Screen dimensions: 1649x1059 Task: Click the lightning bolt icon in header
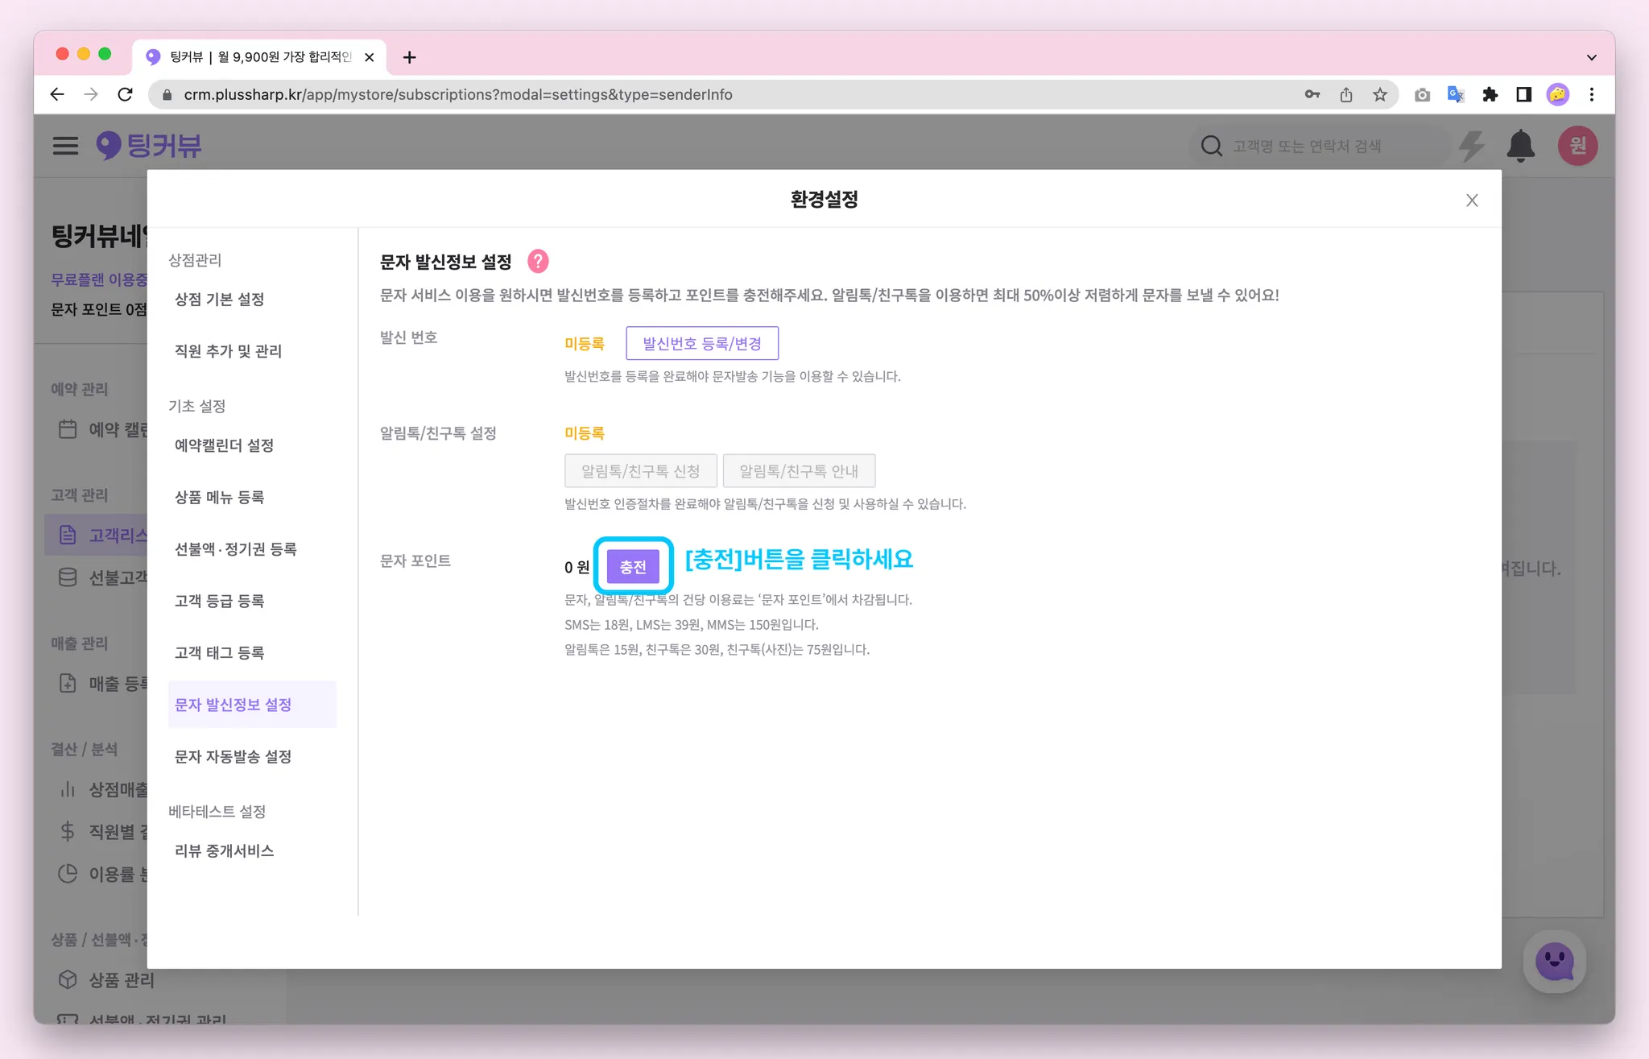point(1472,146)
